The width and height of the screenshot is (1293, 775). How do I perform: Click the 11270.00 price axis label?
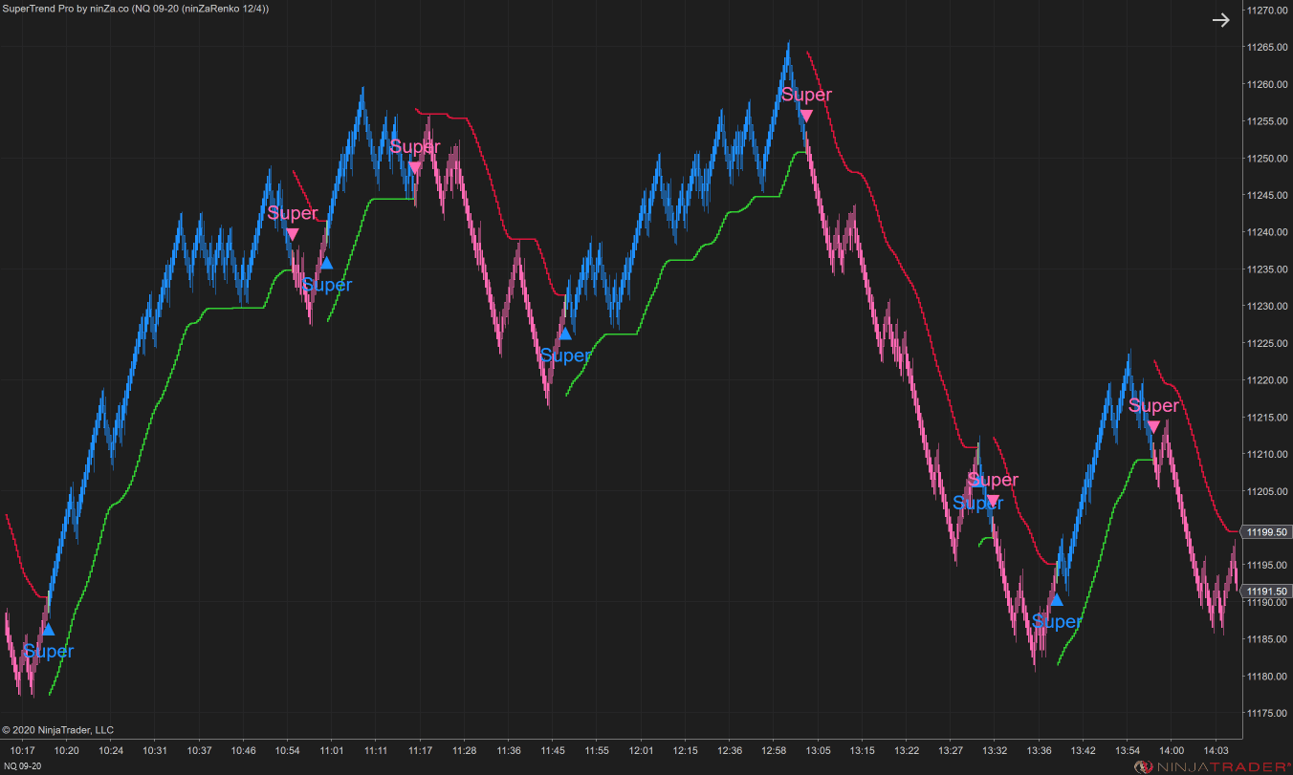point(1269,11)
